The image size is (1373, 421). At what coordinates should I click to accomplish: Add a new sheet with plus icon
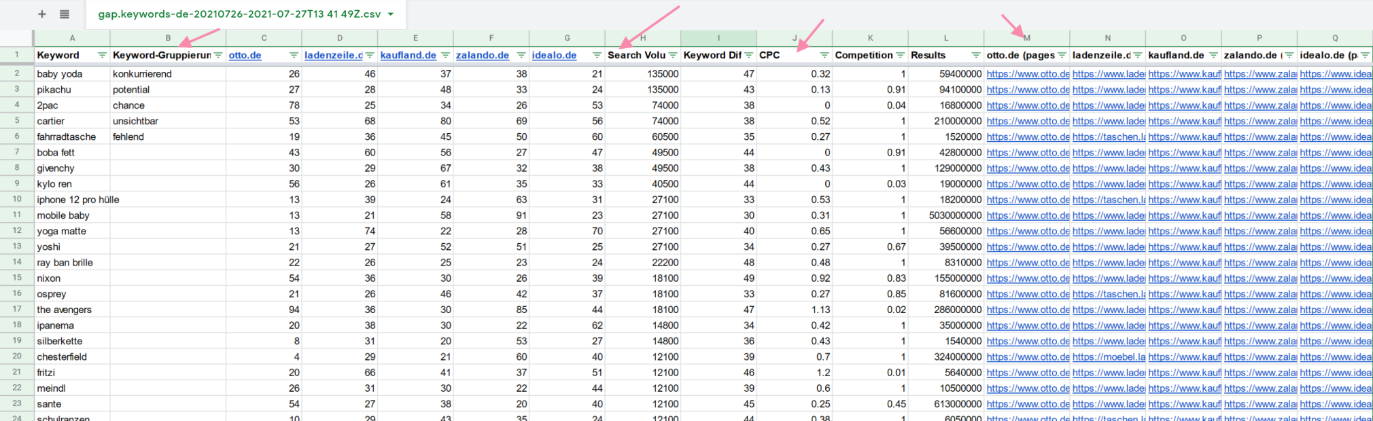coord(42,14)
